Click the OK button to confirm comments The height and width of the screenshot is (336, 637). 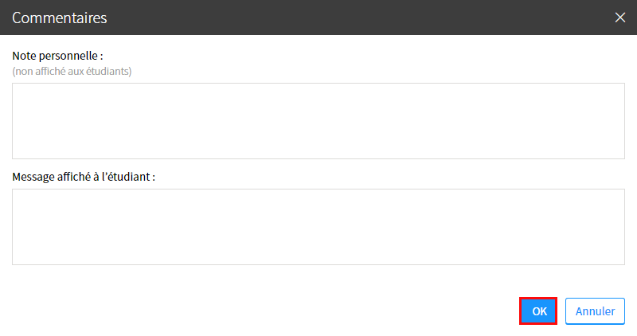pos(538,311)
